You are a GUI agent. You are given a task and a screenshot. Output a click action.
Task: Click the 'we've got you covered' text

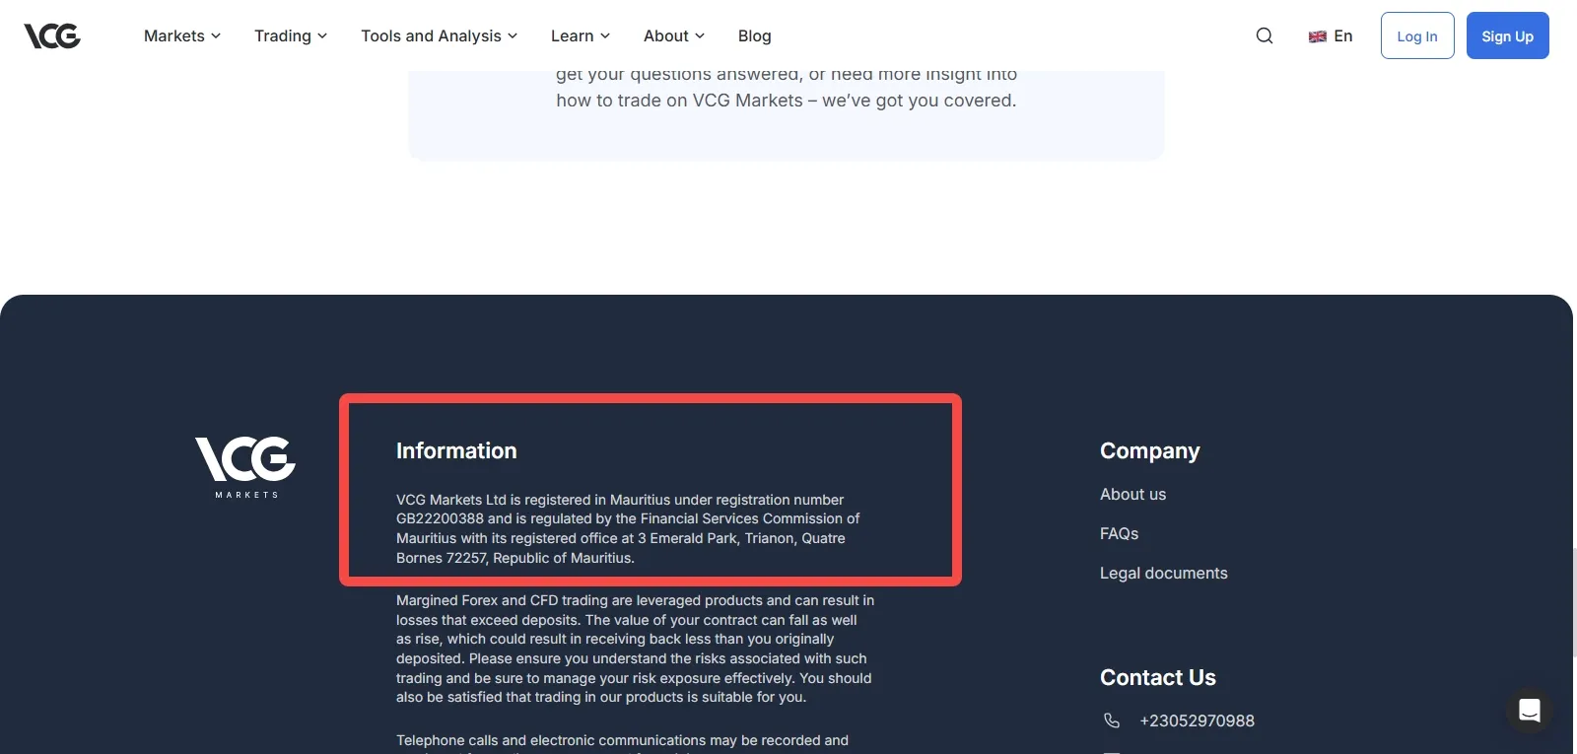coord(920,101)
